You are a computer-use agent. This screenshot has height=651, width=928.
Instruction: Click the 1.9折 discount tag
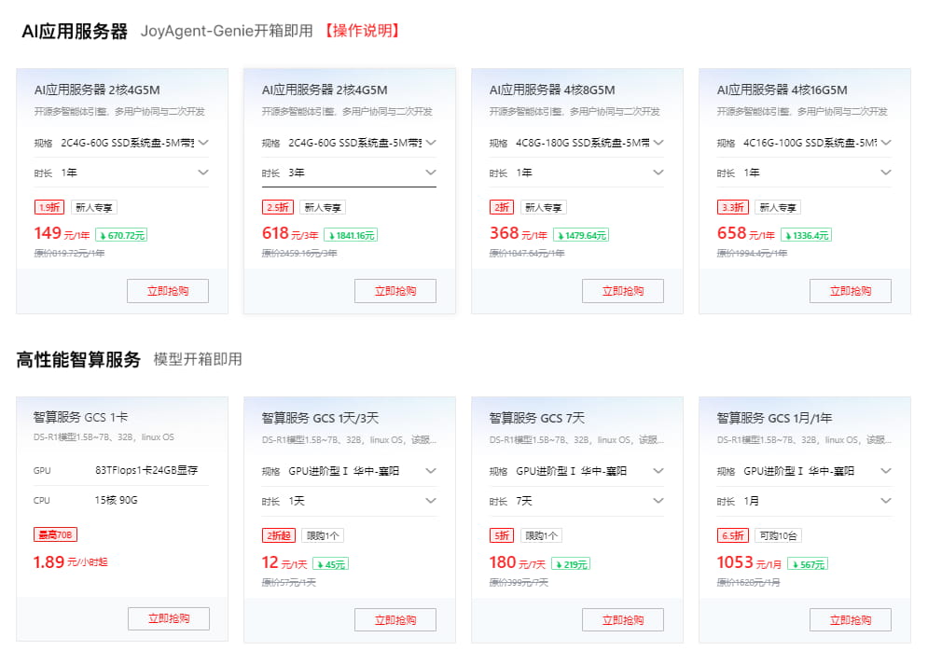pos(48,208)
